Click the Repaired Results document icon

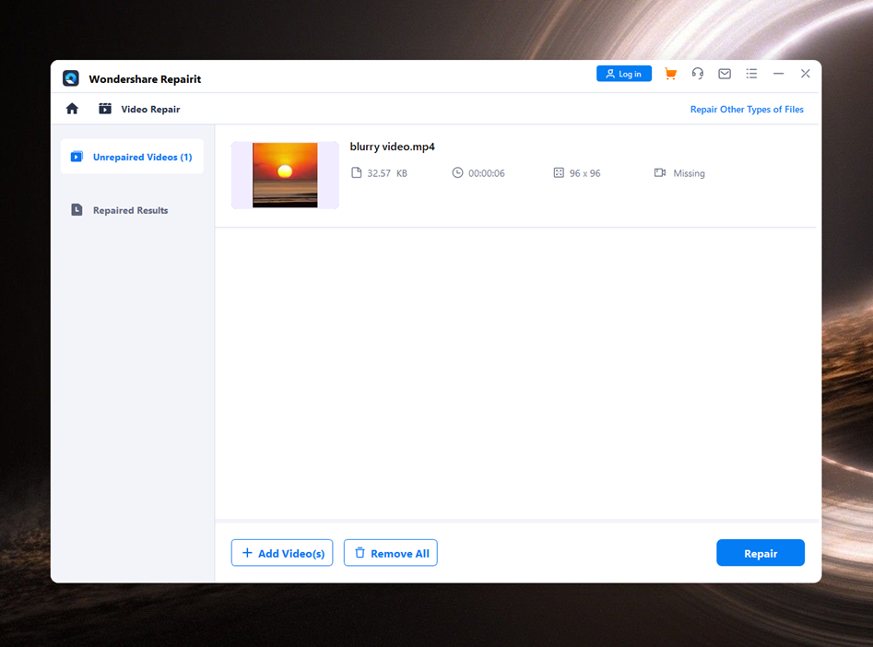tap(77, 210)
